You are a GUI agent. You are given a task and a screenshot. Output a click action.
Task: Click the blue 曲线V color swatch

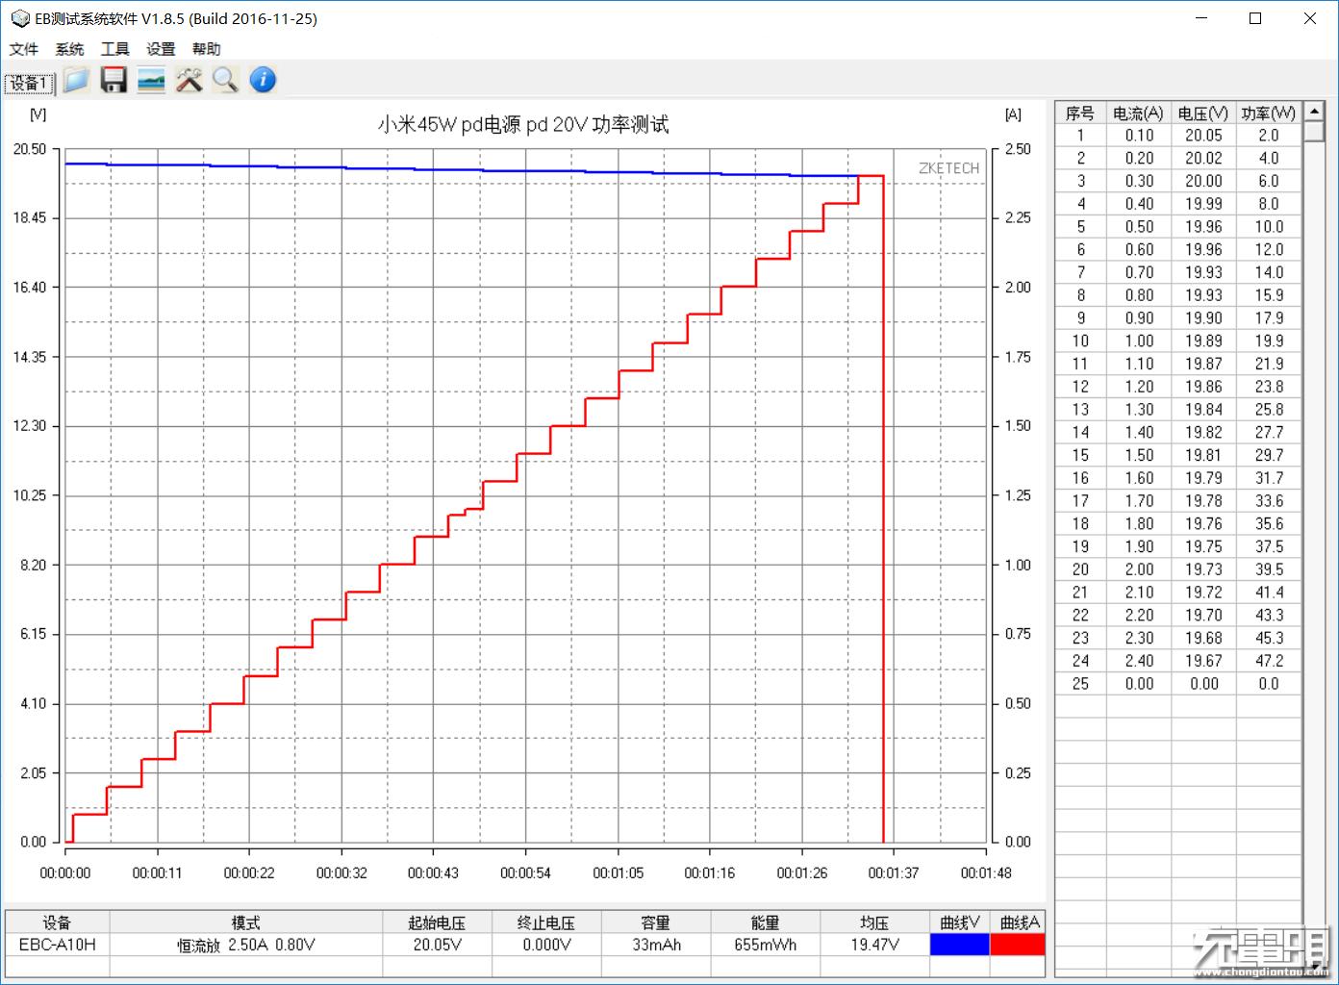pyautogui.click(x=959, y=945)
